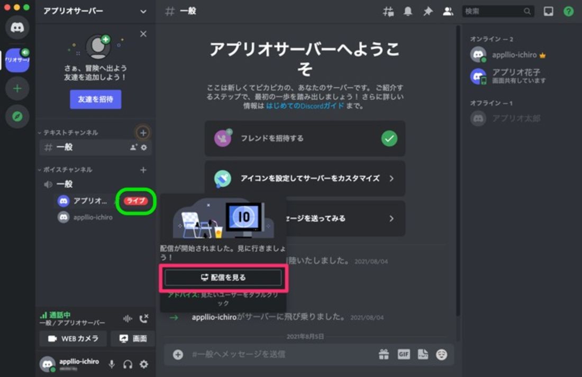Open user settings gear icon
Image resolution: width=582 pixels, height=377 pixels.
[x=144, y=364]
